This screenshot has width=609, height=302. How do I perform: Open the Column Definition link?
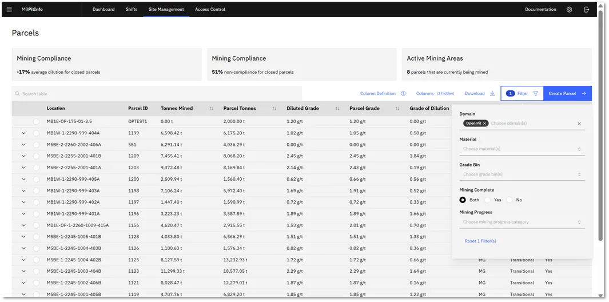tap(378, 94)
